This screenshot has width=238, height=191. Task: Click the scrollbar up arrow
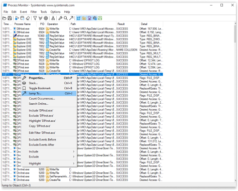(235, 24)
